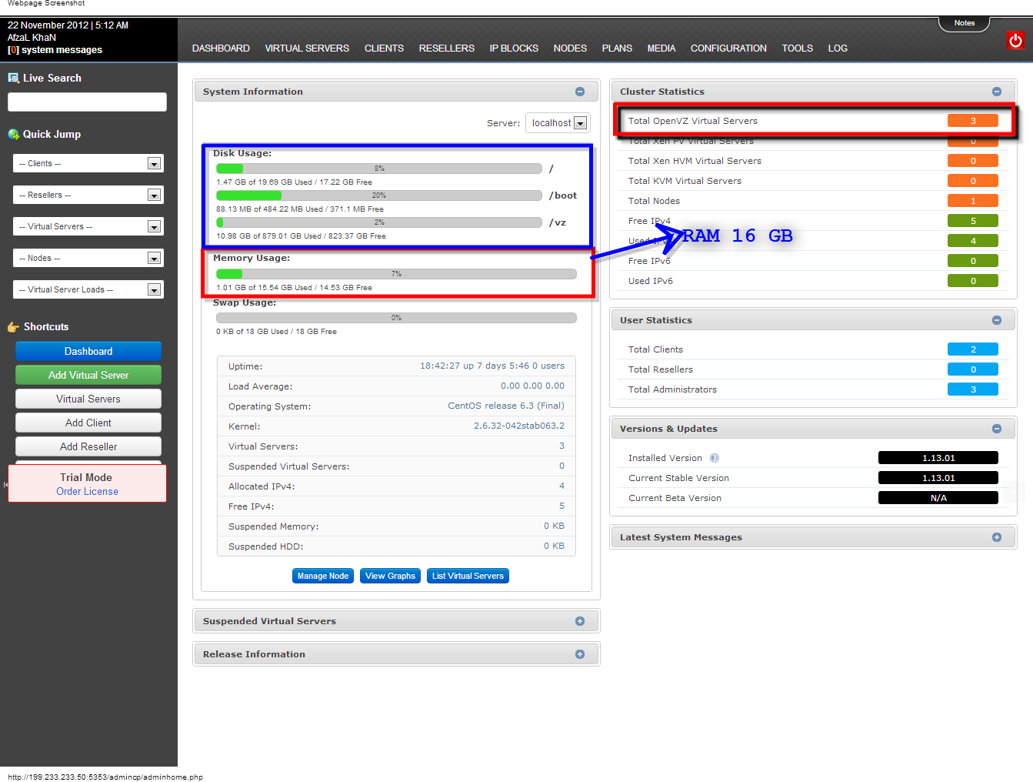Screen dimensions: 1033x782
Task: Expand the Release Information panel
Action: click(x=580, y=654)
